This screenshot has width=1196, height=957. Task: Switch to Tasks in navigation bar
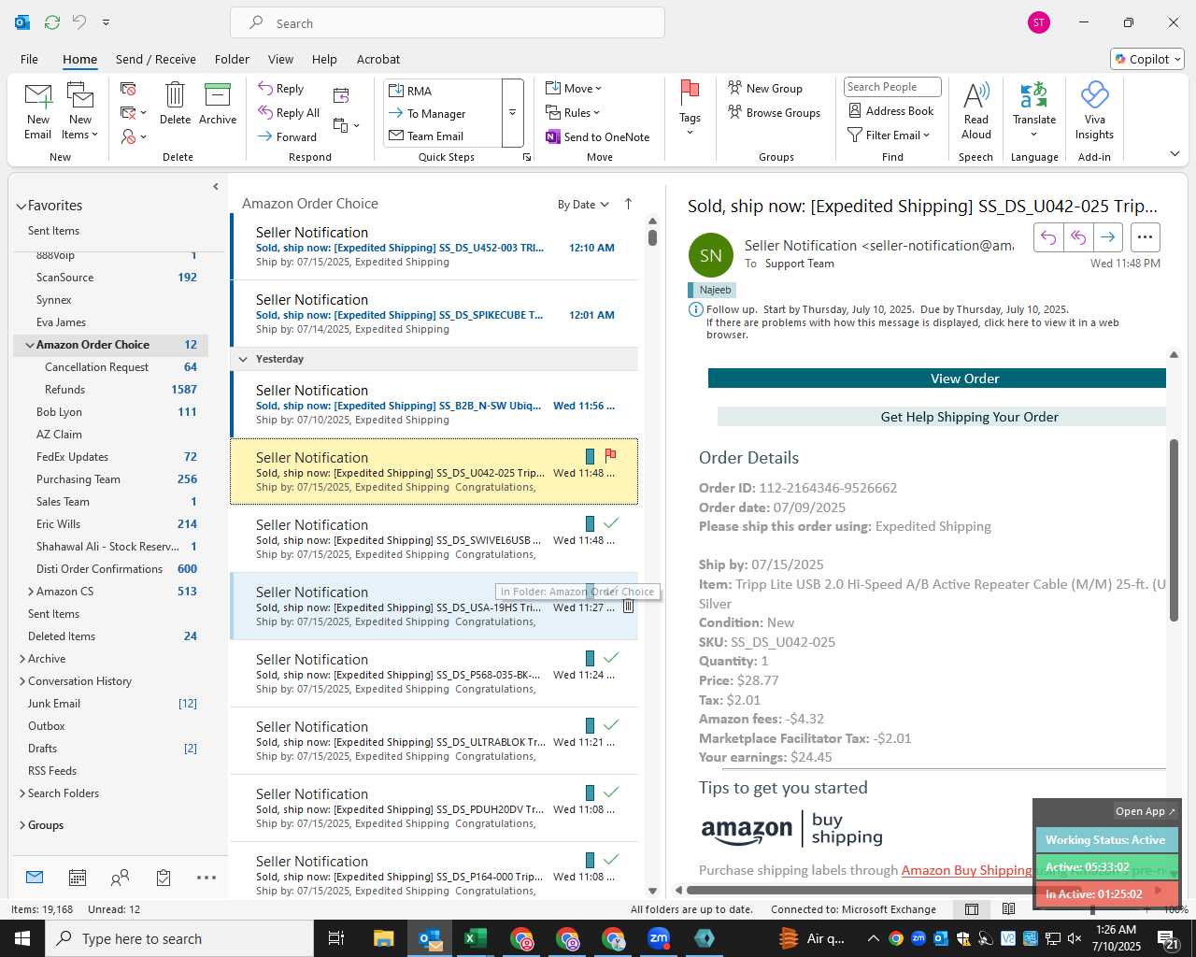(164, 878)
